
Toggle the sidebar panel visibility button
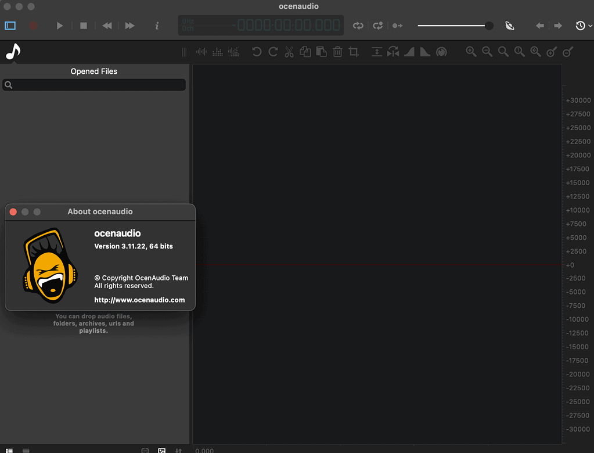click(x=10, y=26)
